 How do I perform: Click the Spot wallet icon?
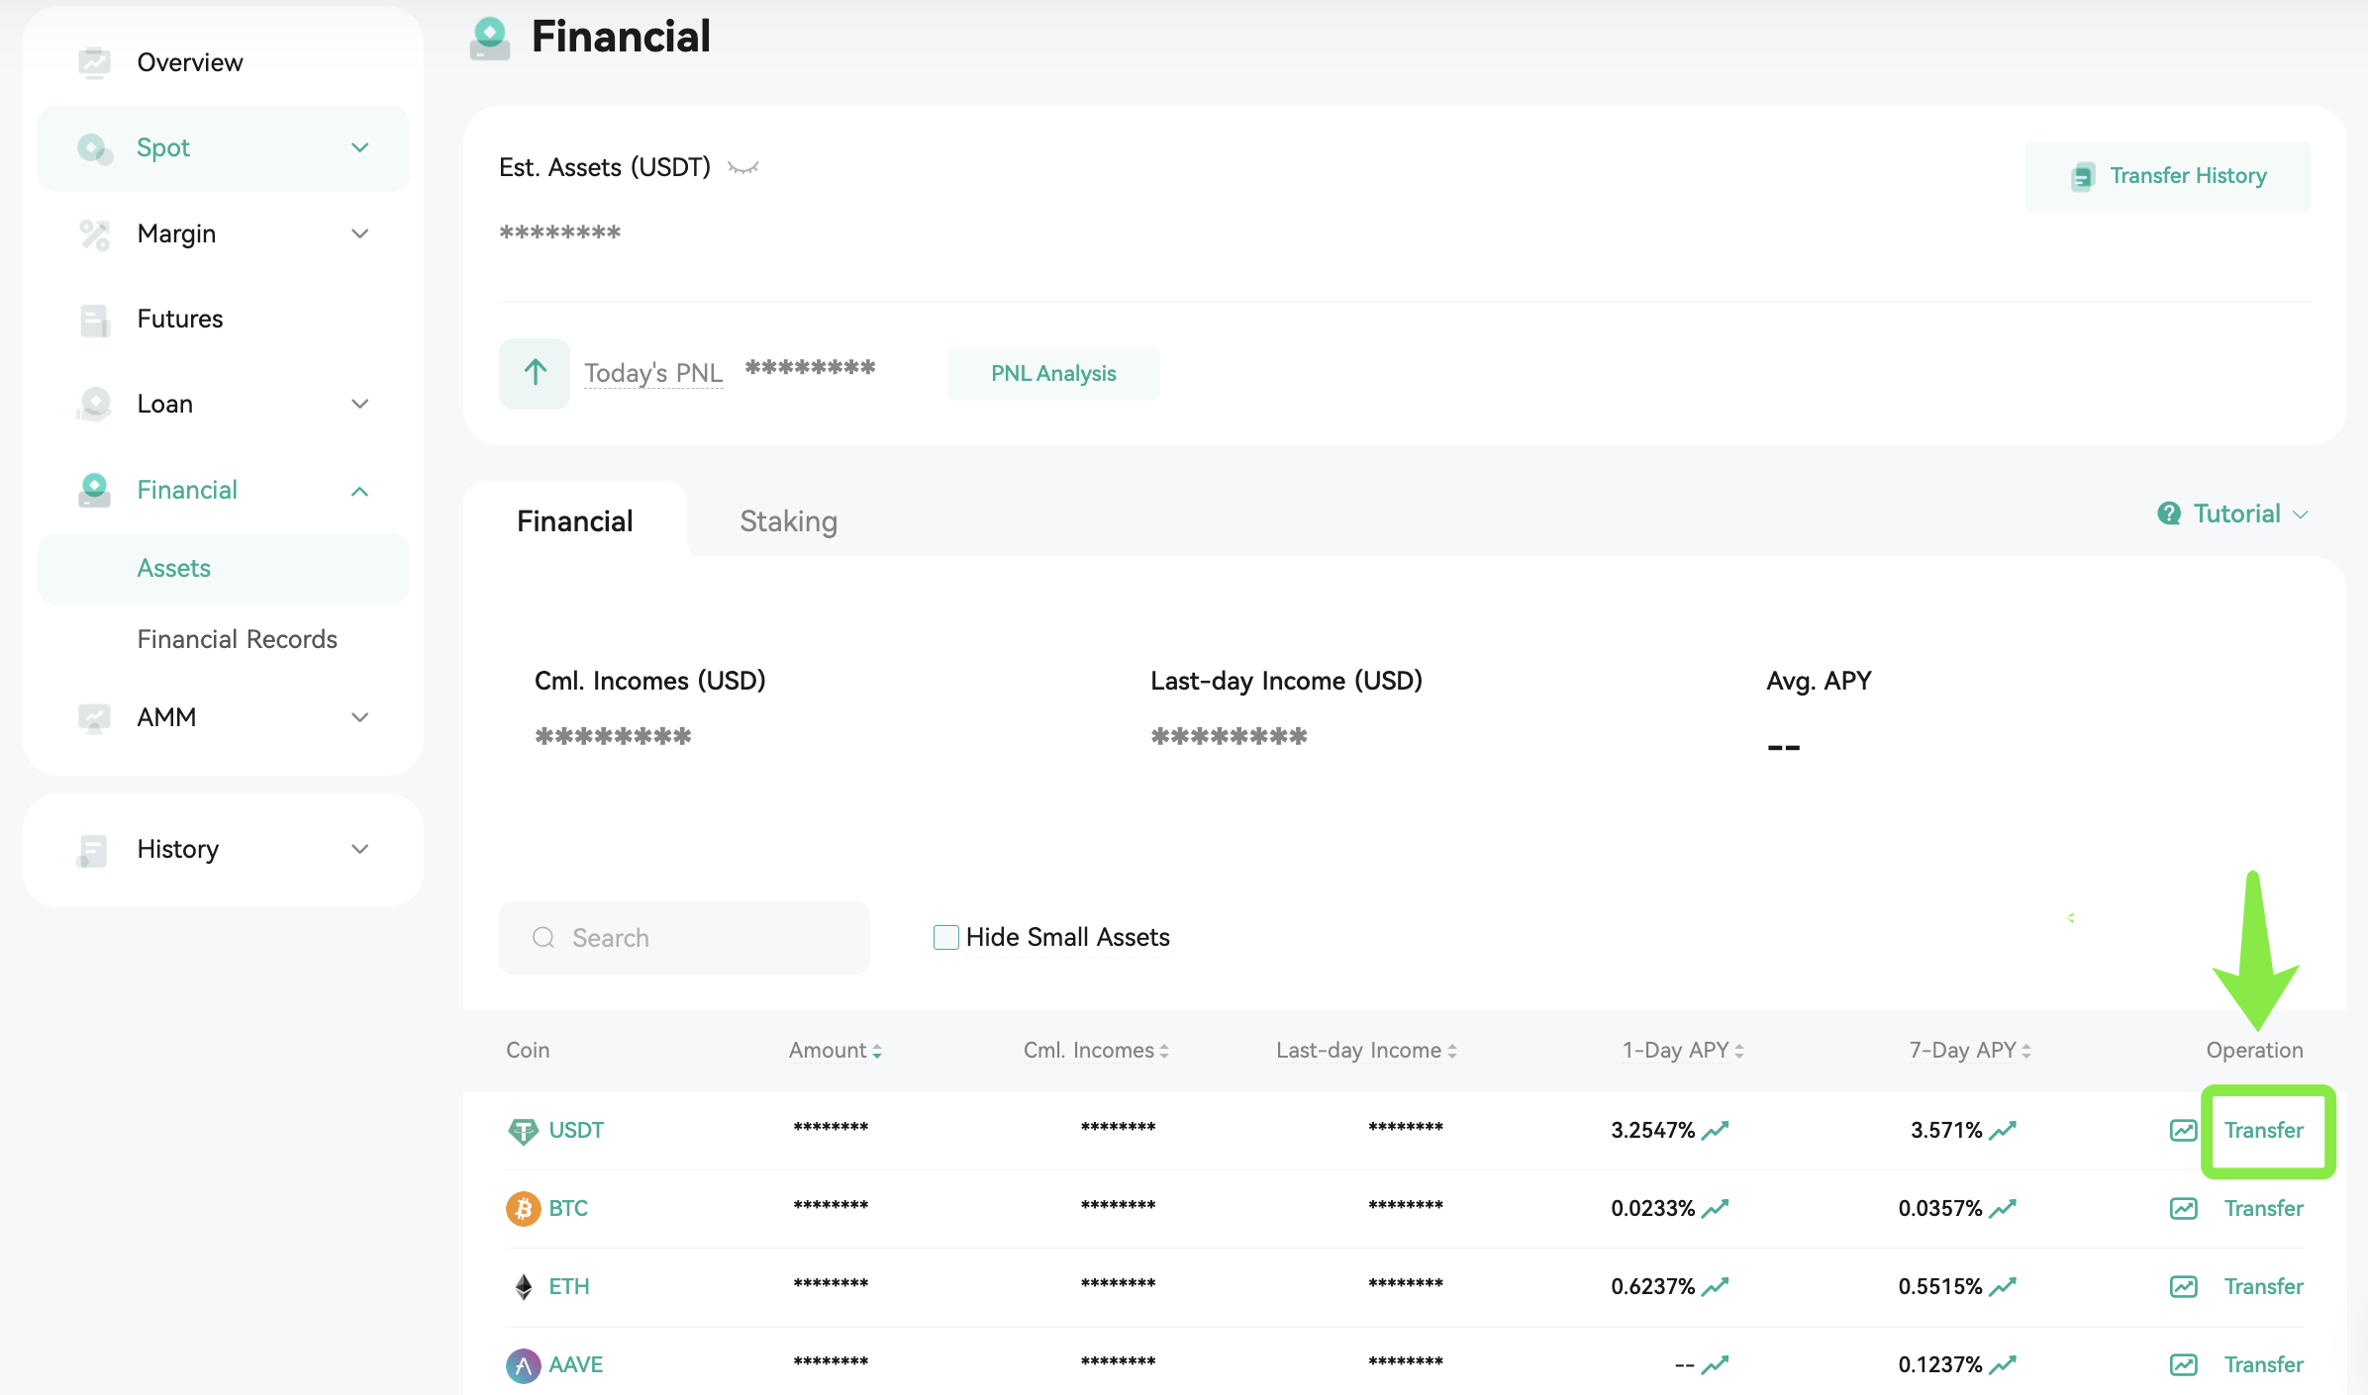(94, 148)
